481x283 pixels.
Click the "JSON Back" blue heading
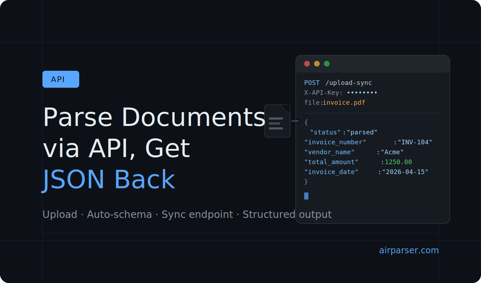tap(109, 180)
